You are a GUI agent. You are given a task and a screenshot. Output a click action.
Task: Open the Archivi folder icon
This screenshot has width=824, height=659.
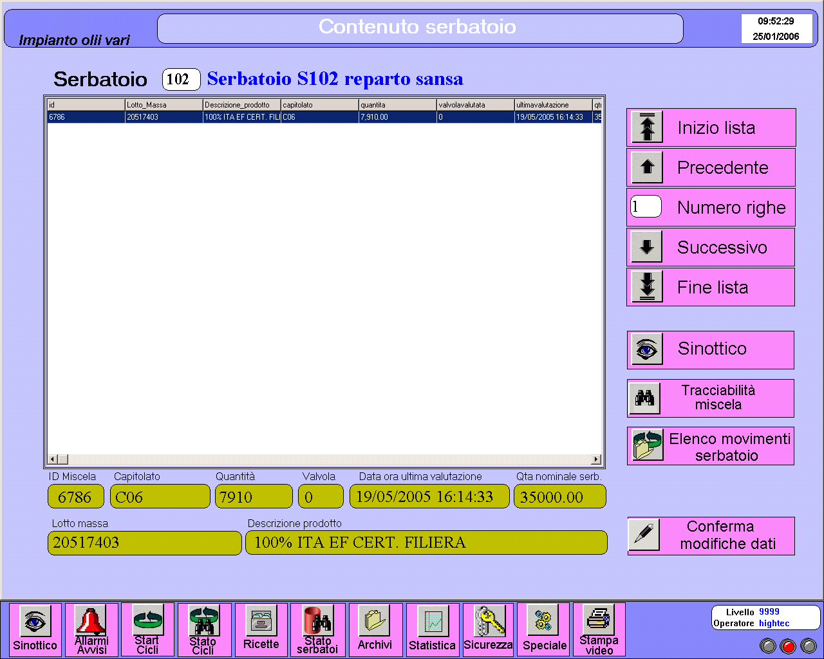(x=375, y=621)
